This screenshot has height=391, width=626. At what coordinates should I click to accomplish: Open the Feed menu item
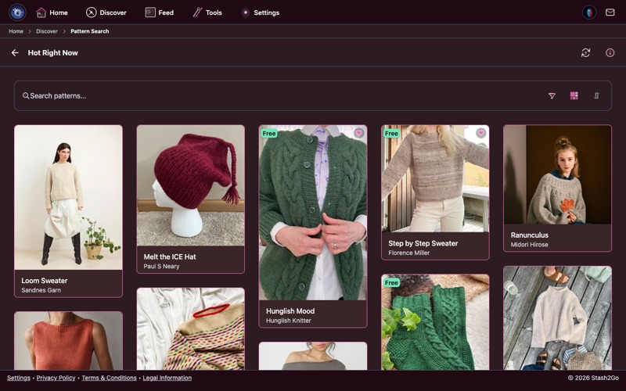(x=160, y=13)
